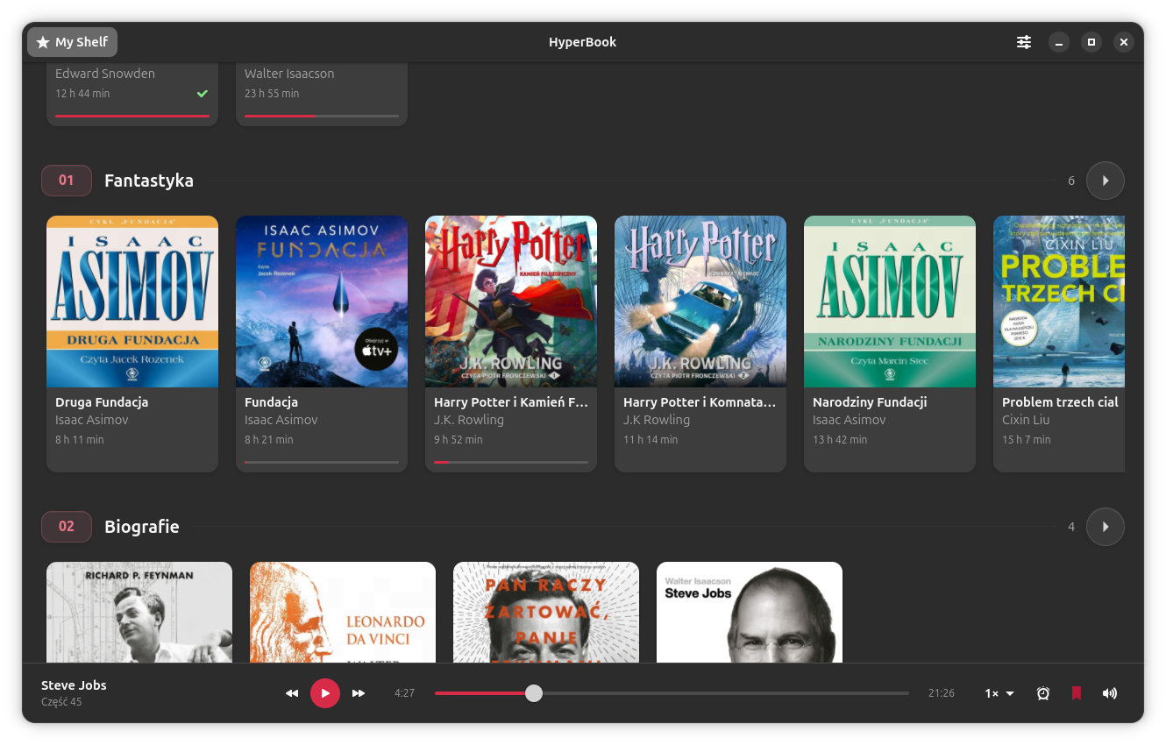Minimize the HyperBook window
This screenshot has height=745, width=1166.
tap(1059, 42)
